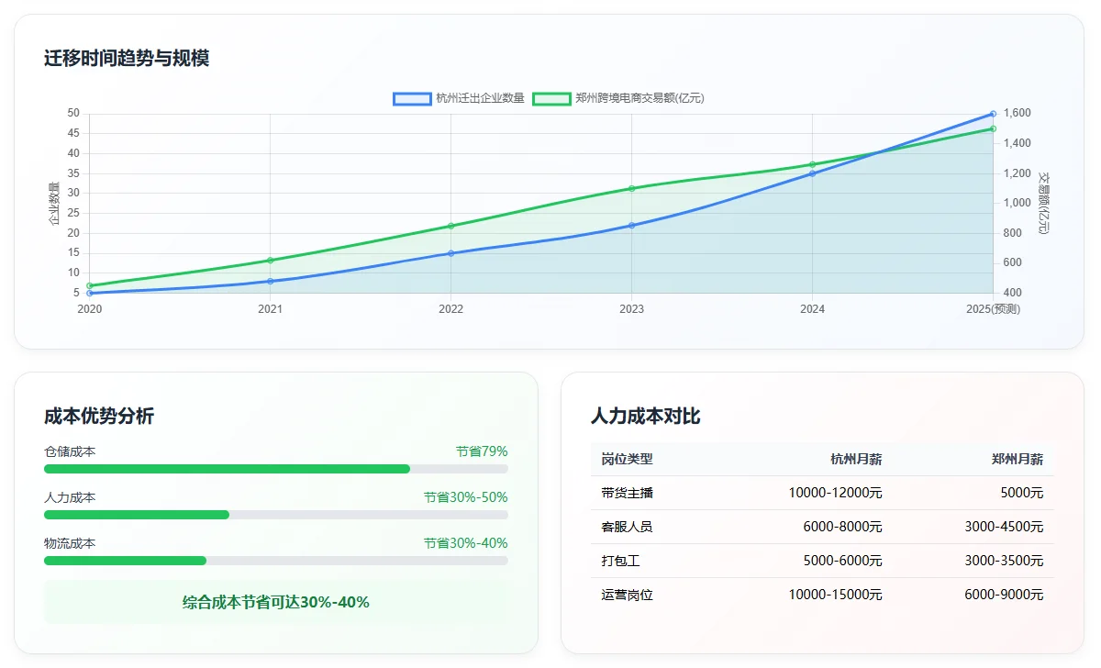The image size is (1101, 668).
Task: Click the 杭州月薪 column header
Action: coord(856,459)
